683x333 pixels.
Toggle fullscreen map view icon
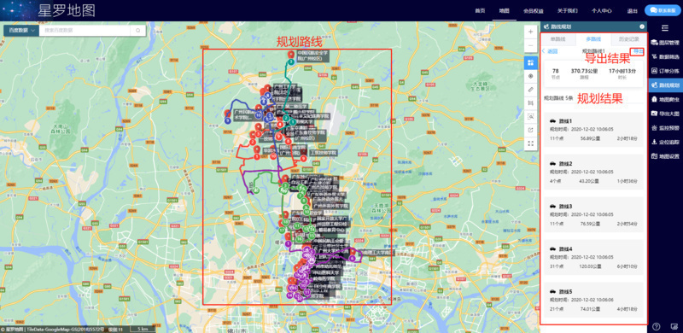click(530, 143)
